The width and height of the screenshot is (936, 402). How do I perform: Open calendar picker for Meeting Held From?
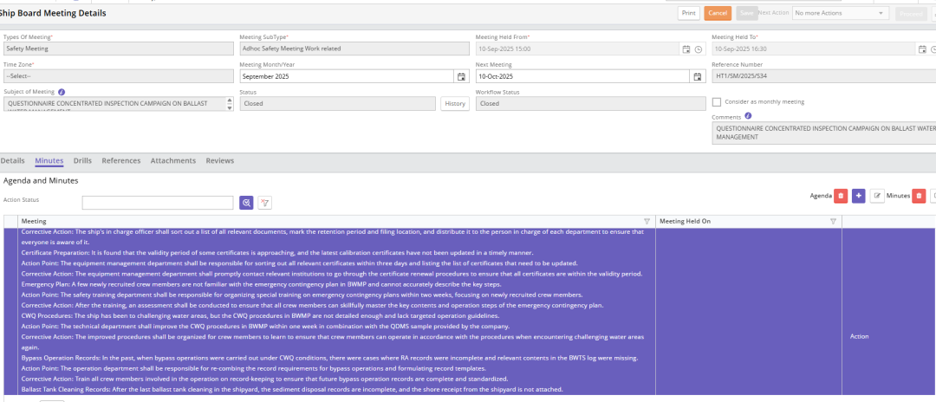click(x=686, y=49)
